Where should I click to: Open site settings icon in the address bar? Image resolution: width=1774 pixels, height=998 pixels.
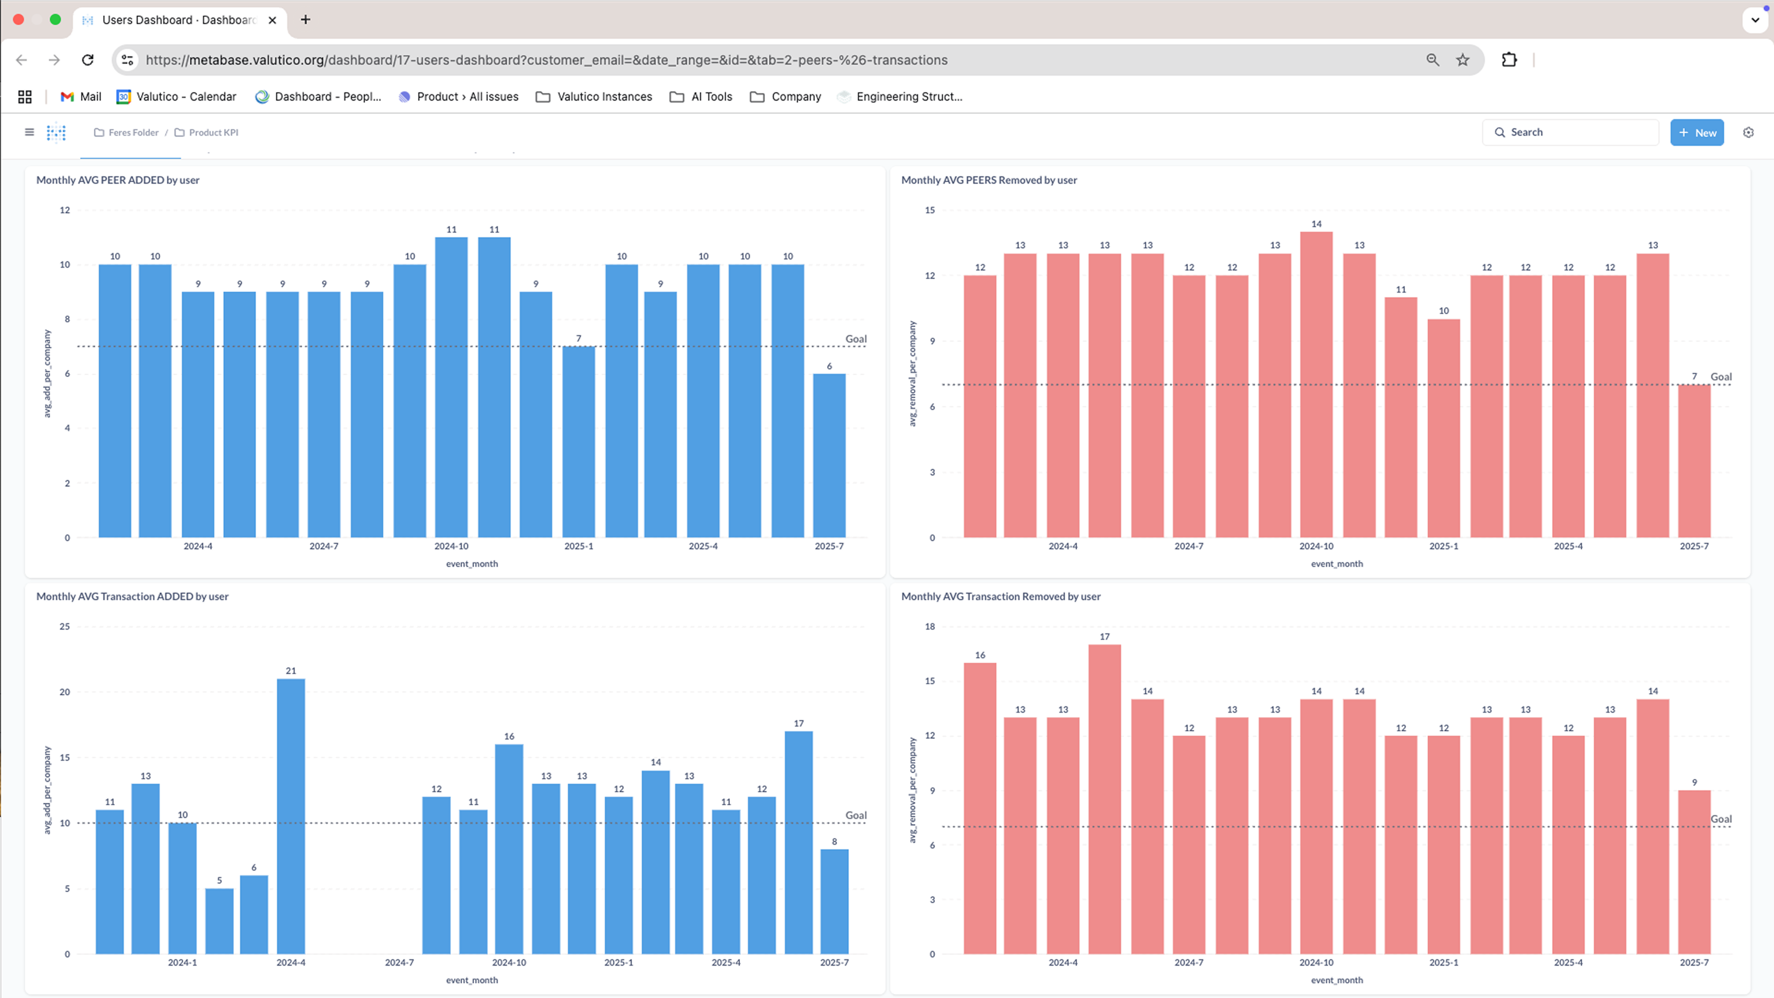[127, 60]
